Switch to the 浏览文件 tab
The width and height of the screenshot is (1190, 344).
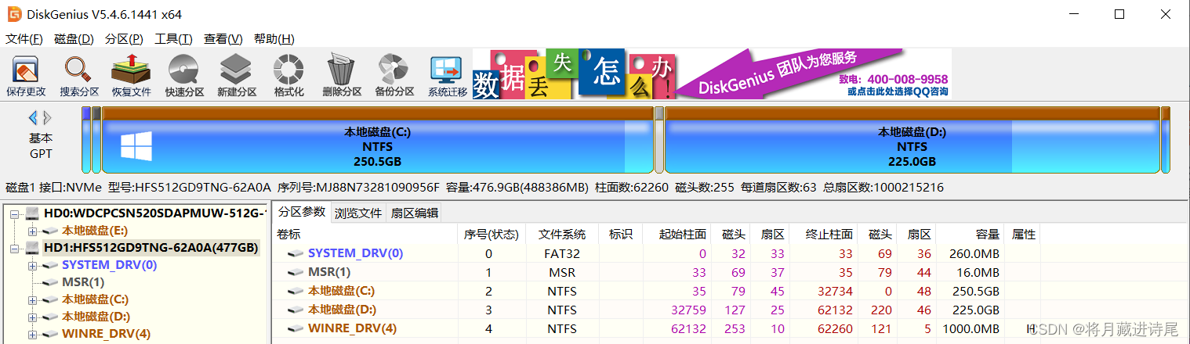pos(358,213)
